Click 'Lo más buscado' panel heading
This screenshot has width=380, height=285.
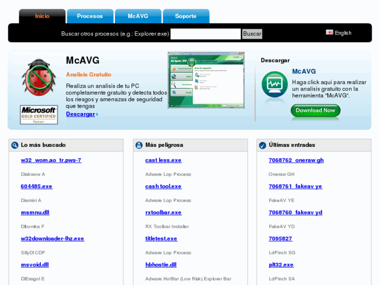click(x=43, y=145)
